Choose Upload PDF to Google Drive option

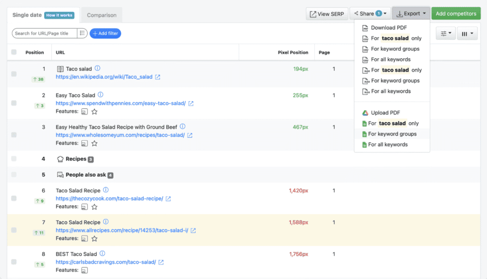tap(385, 113)
